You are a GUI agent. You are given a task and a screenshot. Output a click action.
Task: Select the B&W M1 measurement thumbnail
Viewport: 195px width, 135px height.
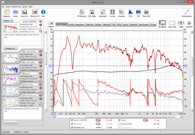[10, 80]
